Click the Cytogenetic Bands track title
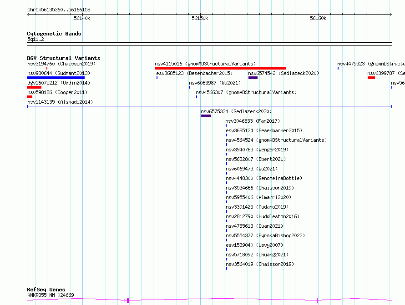The width and height of the screenshot is (405, 305). coord(54,34)
